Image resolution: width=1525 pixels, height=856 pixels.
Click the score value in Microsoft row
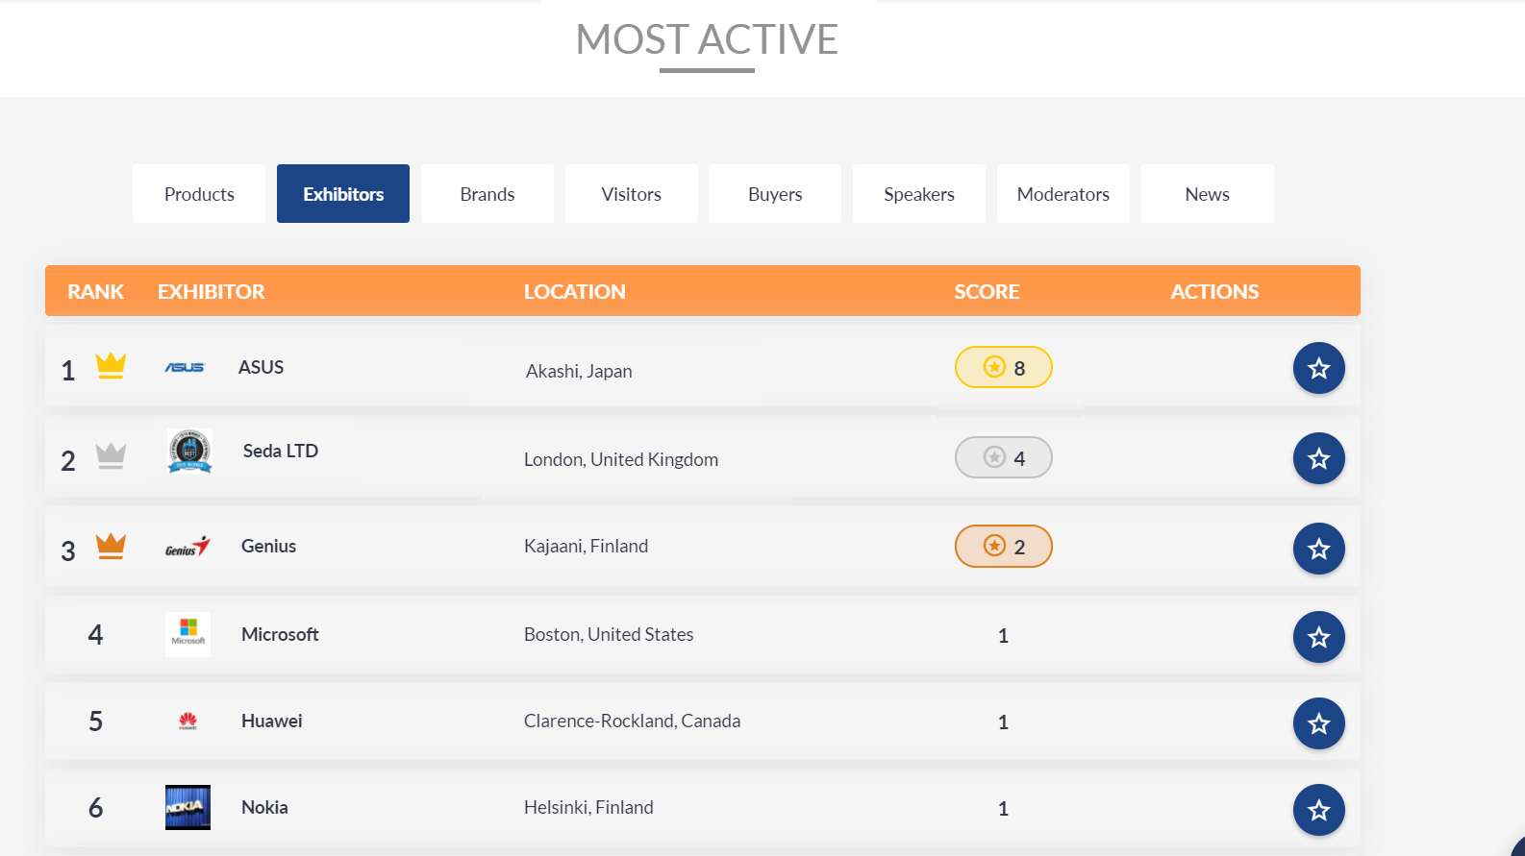(1003, 636)
